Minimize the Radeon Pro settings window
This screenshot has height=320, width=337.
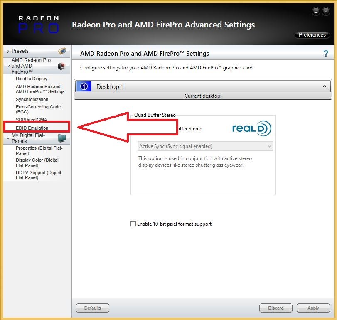pyautogui.click(x=316, y=11)
